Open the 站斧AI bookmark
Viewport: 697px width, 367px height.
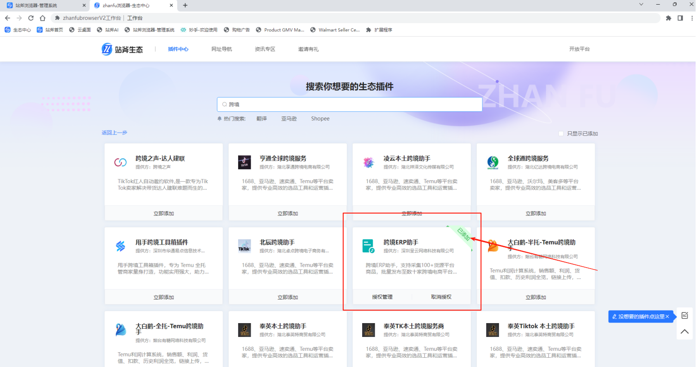pos(108,30)
